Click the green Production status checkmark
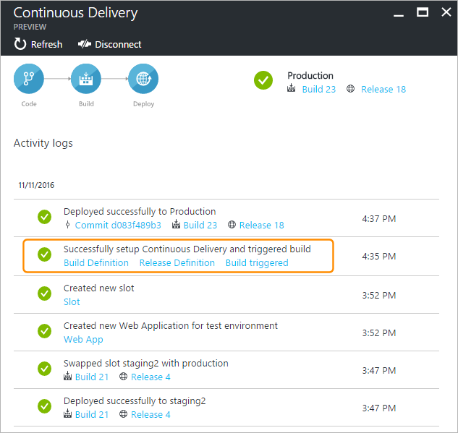The width and height of the screenshot is (458, 433). coord(263,81)
